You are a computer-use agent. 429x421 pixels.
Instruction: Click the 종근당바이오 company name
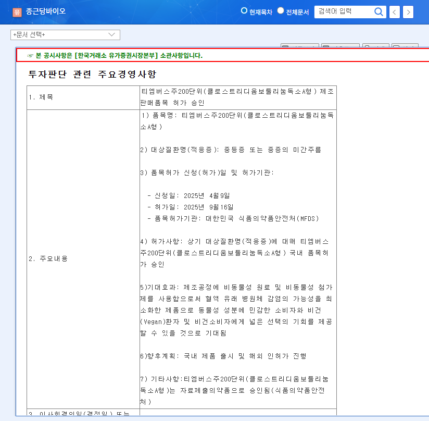pyautogui.click(x=46, y=11)
